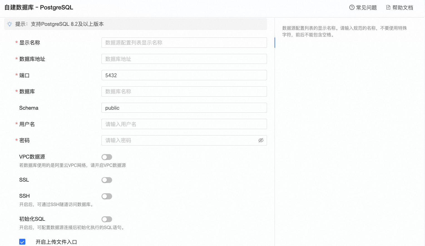Turn on the SSL switch
Image resolution: width=425 pixels, height=246 pixels.
(107, 180)
